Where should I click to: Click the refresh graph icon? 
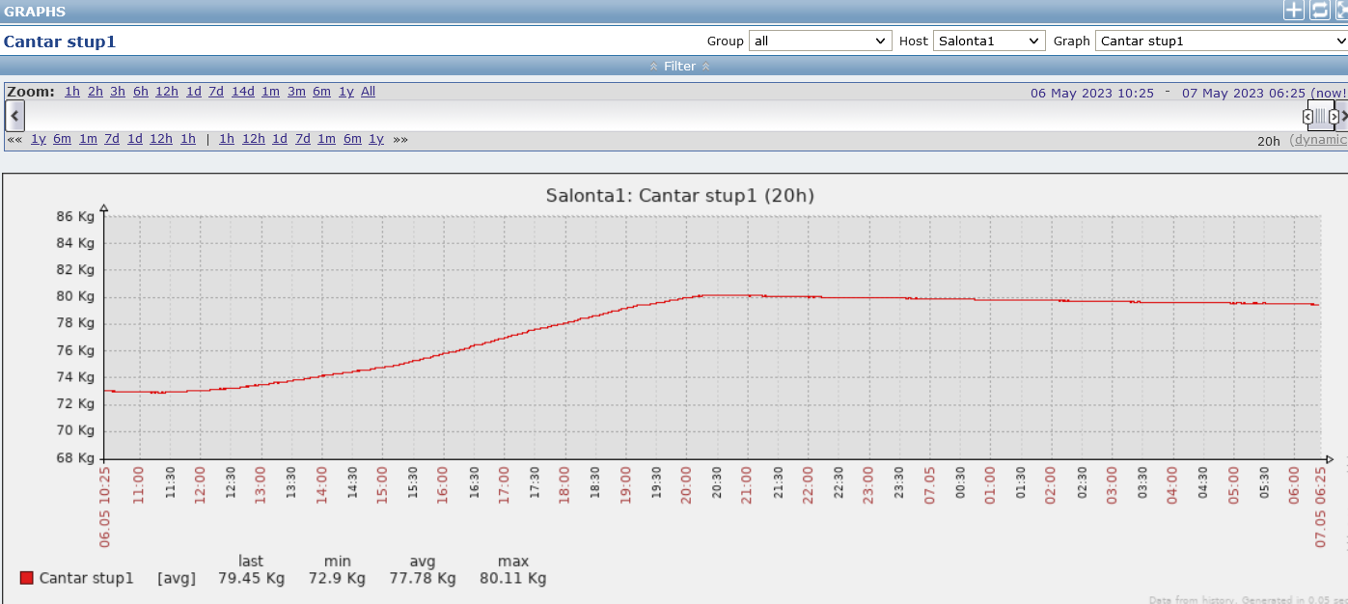click(x=1319, y=11)
